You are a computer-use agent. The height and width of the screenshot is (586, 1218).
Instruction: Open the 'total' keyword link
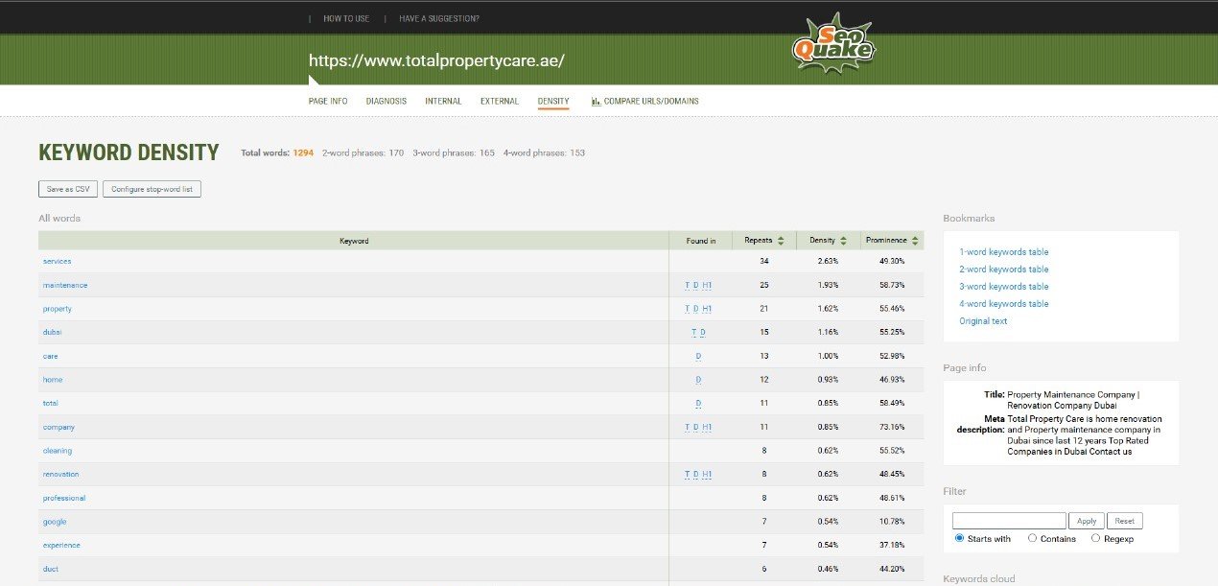coord(51,403)
